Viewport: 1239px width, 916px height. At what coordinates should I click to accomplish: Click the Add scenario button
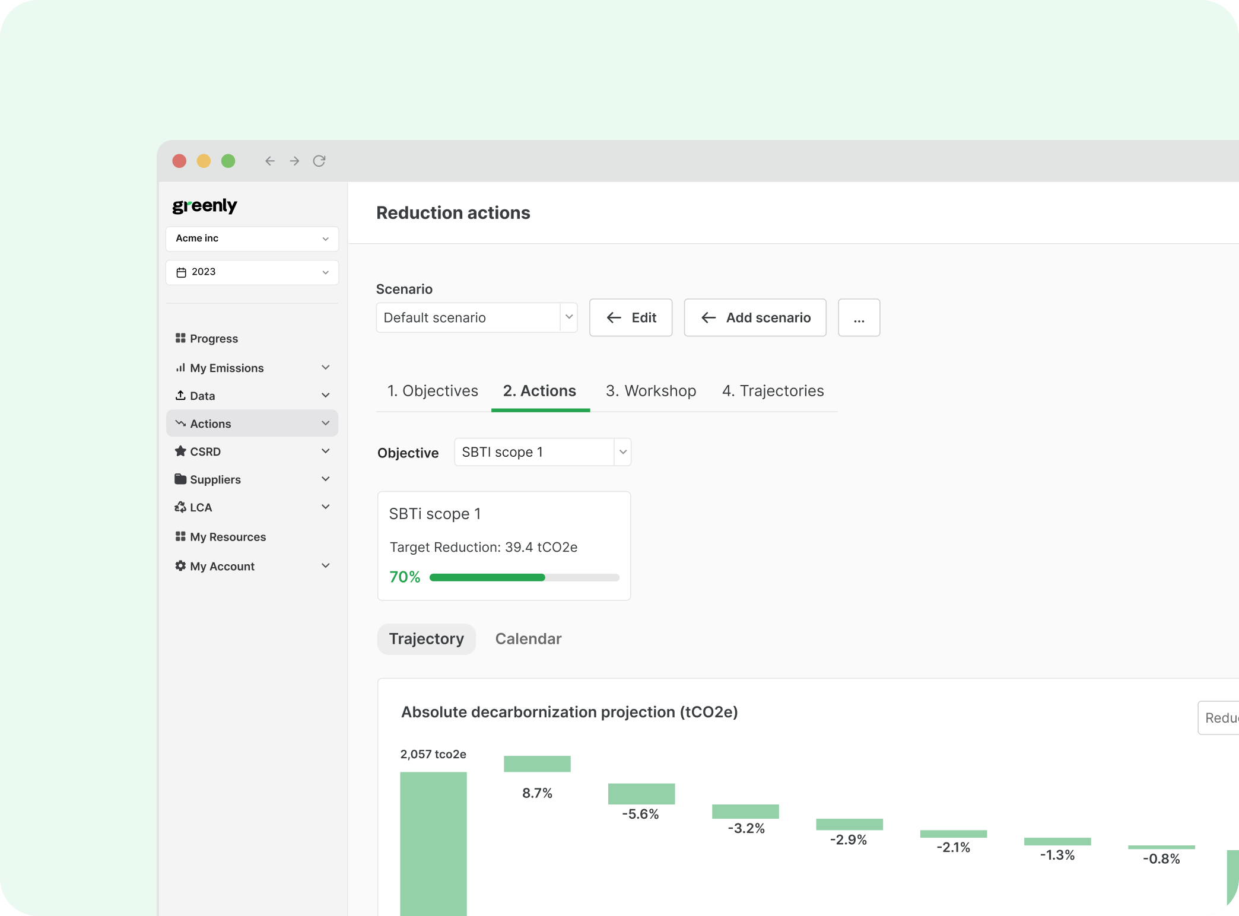755,317
